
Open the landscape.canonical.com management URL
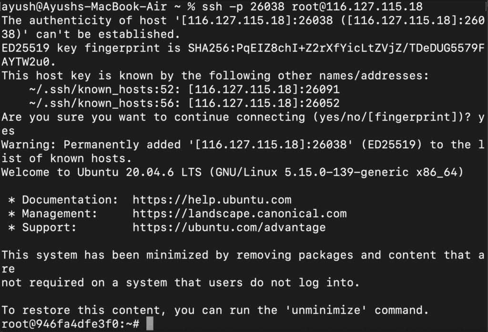click(240, 214)
